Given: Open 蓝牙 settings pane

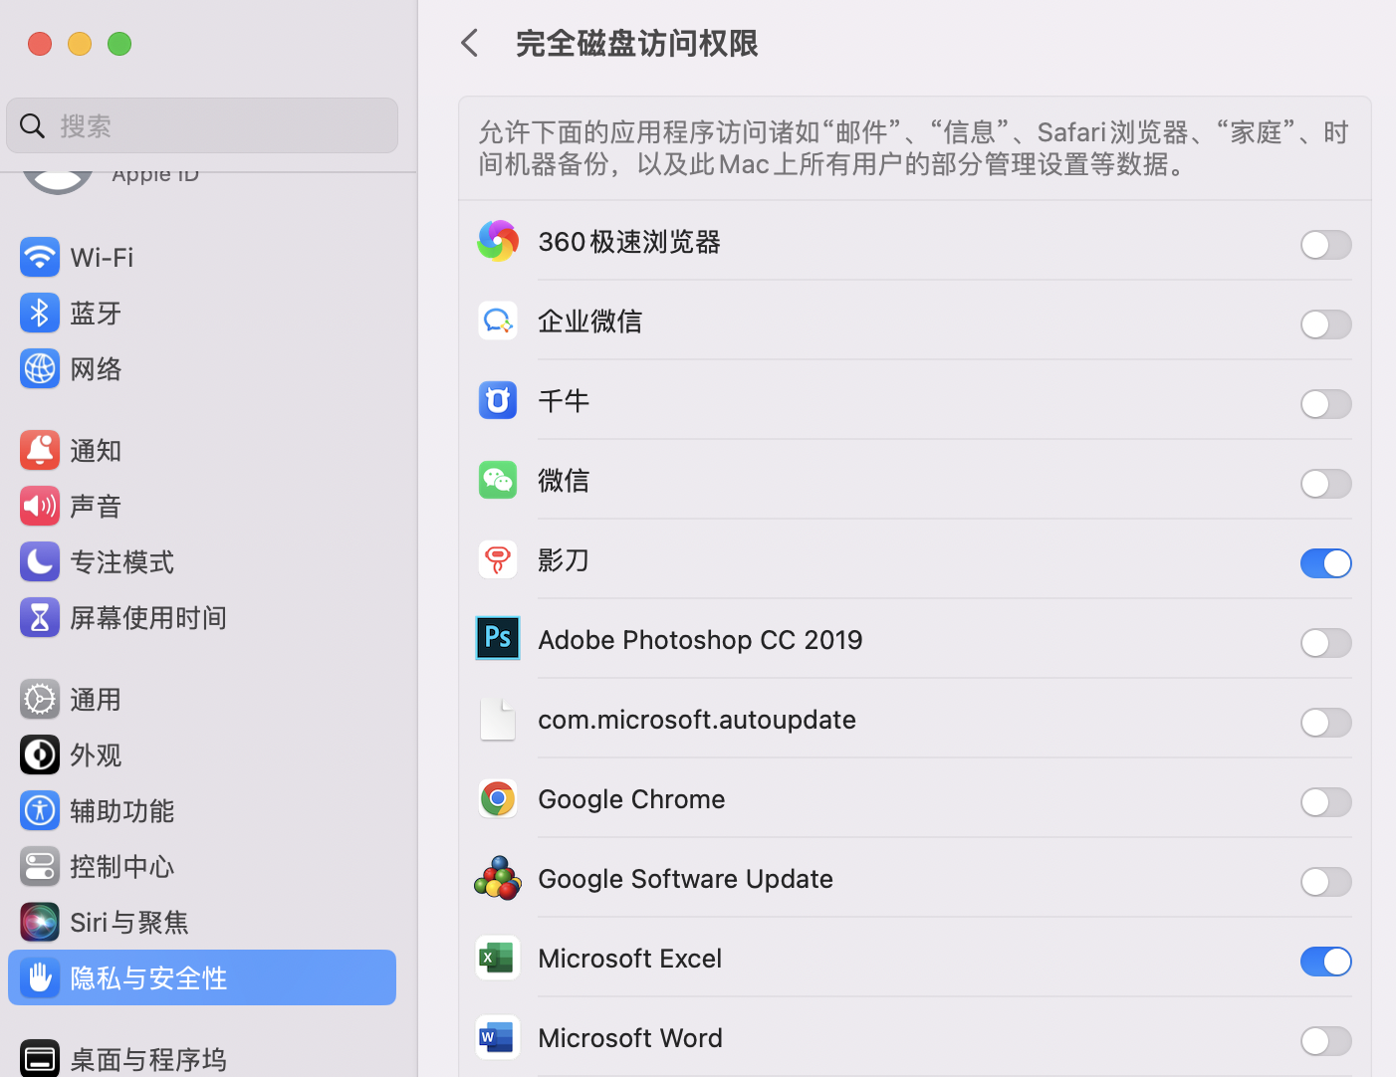Looking at the screenshot, I should 202,314.
